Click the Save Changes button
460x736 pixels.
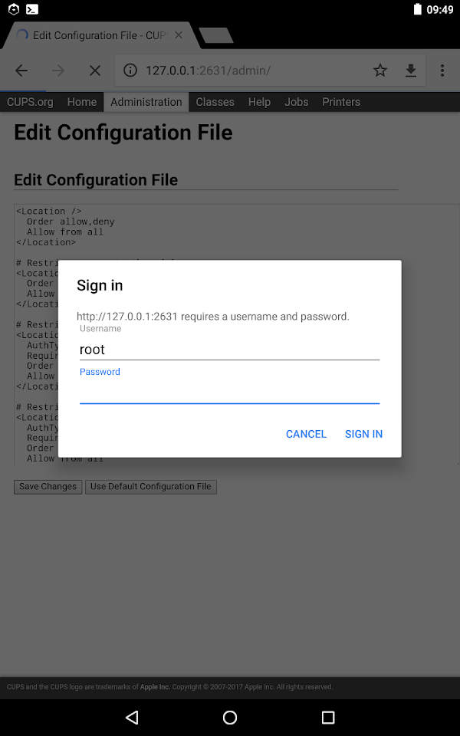click(48, 487)
